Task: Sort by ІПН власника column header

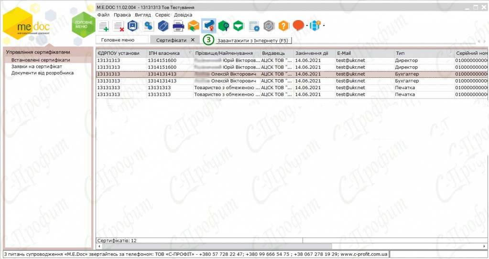Action: coord(170,53)
